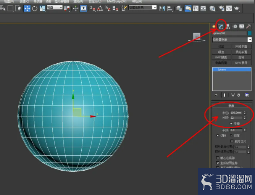Viewport: 255px width, 195px height.
Task: Activate the Select and Rotate tool
Action: tap(35, 8)
